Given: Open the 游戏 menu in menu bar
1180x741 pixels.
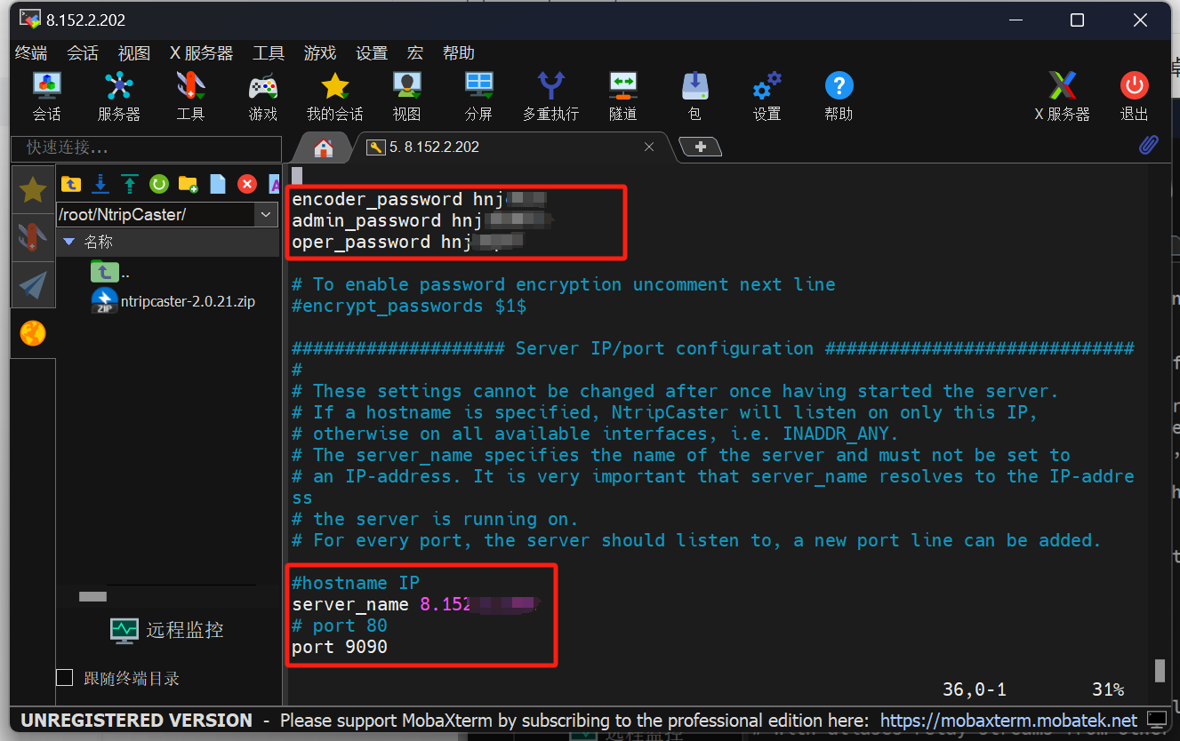Looking at the screenshot, I should pyautogui.click(x=320, y=53).
